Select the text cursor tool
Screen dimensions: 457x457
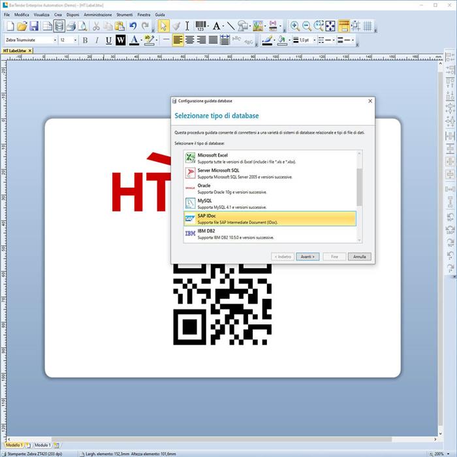[187, 26]
